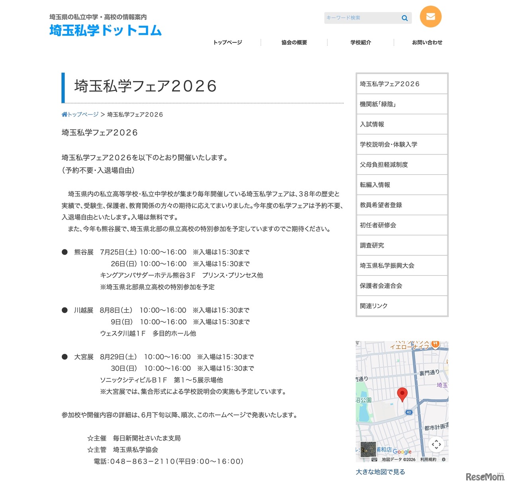
Task: Open 埼玉県私学振興大会 sidebar item
Action: (x=402, y=265)
